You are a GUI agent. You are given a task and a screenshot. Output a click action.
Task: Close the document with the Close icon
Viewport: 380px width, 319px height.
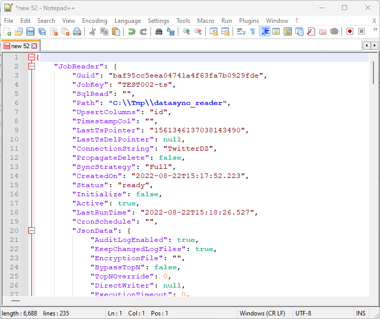pyautogui.click(x=54, y=31)
